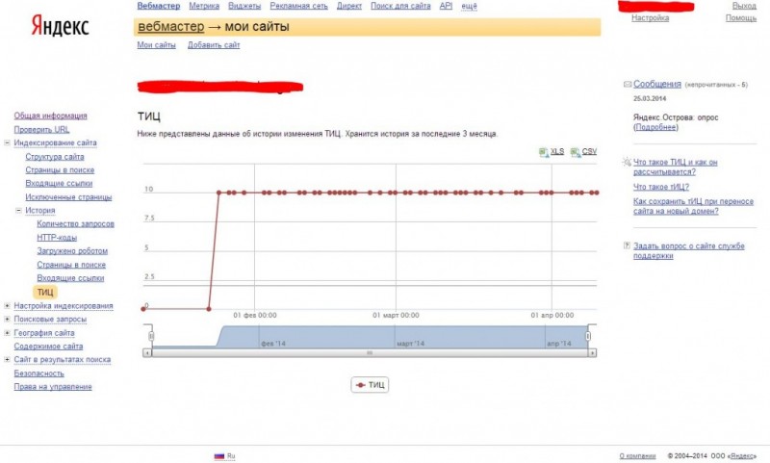This screenshot has height=463, width=770.
Task: Open Что такое тИЦ? link
Action: (661, 187)
